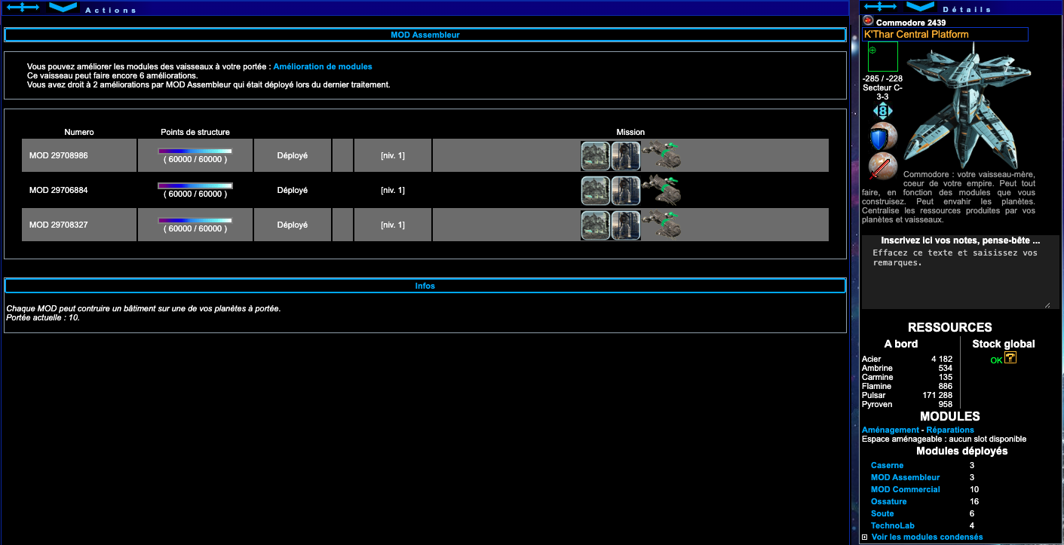1064x545 pixels.
Task: Click the ship mission icon for MOD 29708986
Action: pos(661,155)
